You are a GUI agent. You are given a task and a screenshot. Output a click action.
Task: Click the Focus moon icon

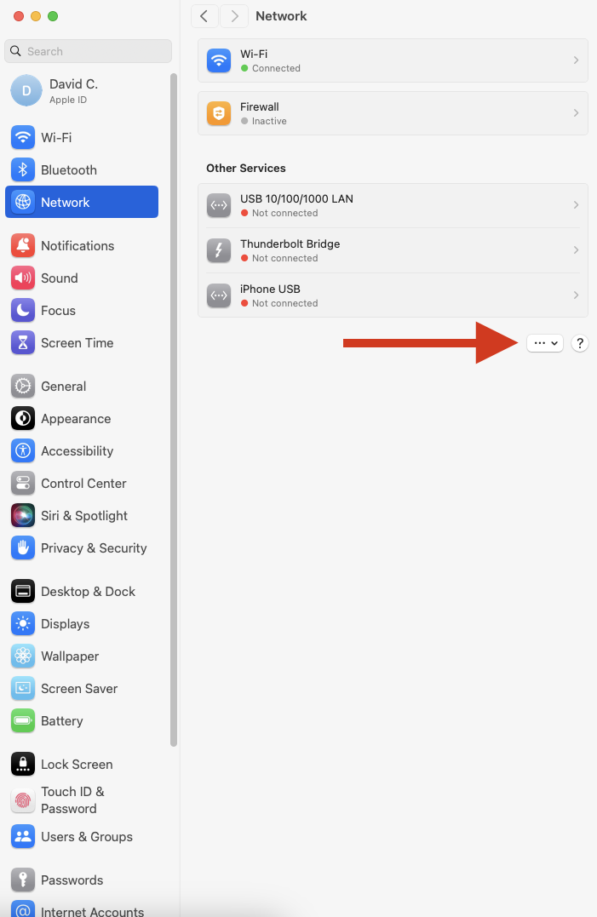[x=23, y=311]
